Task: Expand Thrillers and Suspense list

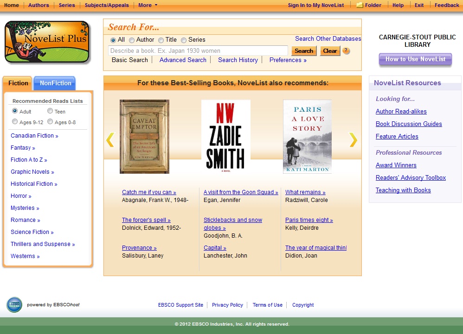Action: (x=43, y=244)
